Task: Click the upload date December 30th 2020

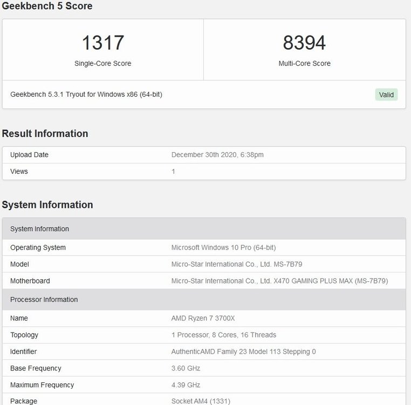Action: 217,155
